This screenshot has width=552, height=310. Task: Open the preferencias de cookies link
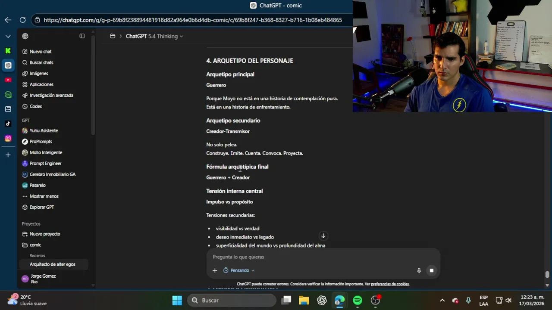coord(390,284)
